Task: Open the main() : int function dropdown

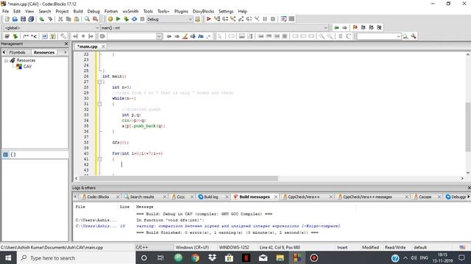Action: (x=214, y=28)
